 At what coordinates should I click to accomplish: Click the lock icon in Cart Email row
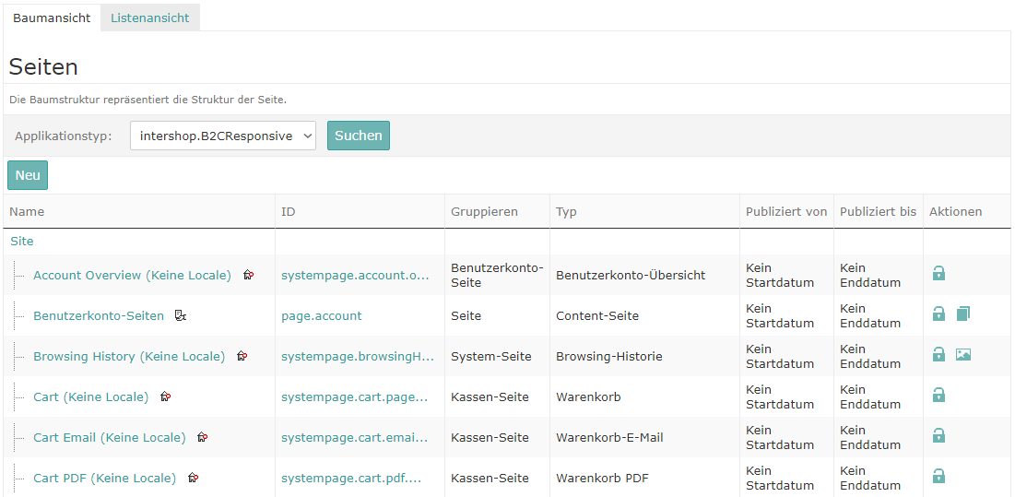point(938,436)
